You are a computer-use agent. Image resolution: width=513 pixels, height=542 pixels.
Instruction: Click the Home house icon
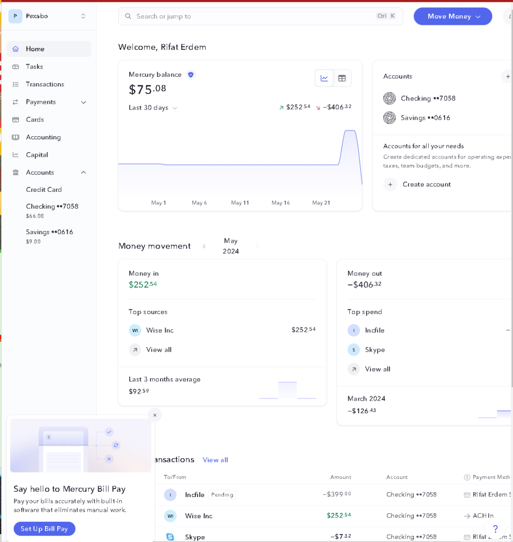click(x=15, y=49)
